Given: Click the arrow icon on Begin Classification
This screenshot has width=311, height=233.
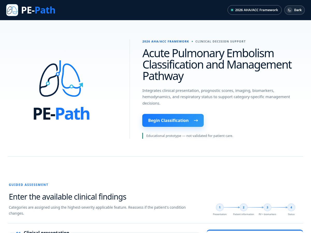Looking at the screenshot, I should (x=196, y=120).
